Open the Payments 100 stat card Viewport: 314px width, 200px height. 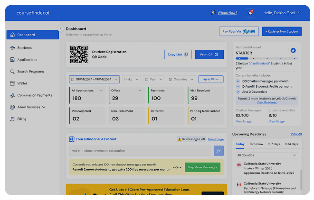166,95
